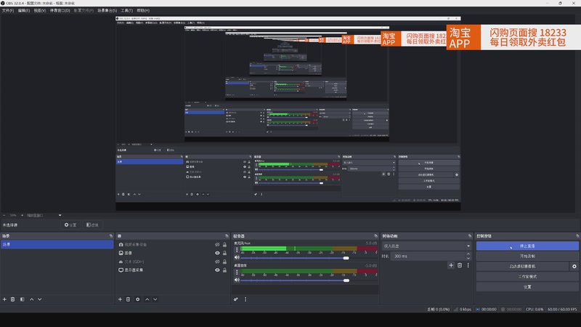
Task: Add a new source with the plus icon
Action: pyautogui.click(x=120, y=299)
